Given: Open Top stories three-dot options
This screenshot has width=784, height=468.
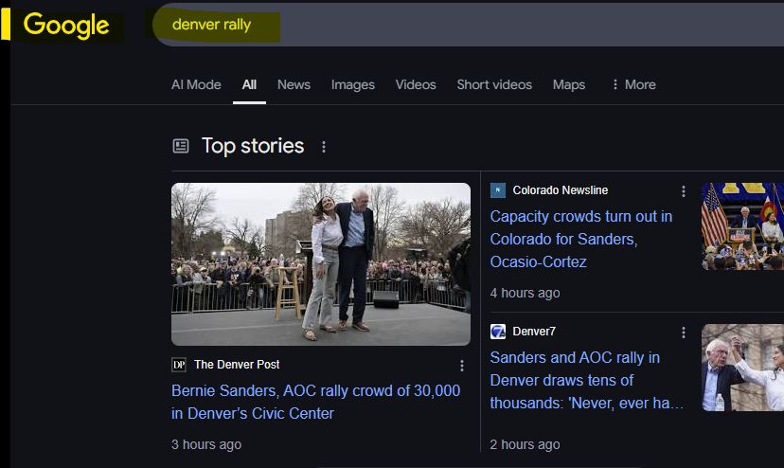Looking at the screenshot, I should [x=324, y=147].
